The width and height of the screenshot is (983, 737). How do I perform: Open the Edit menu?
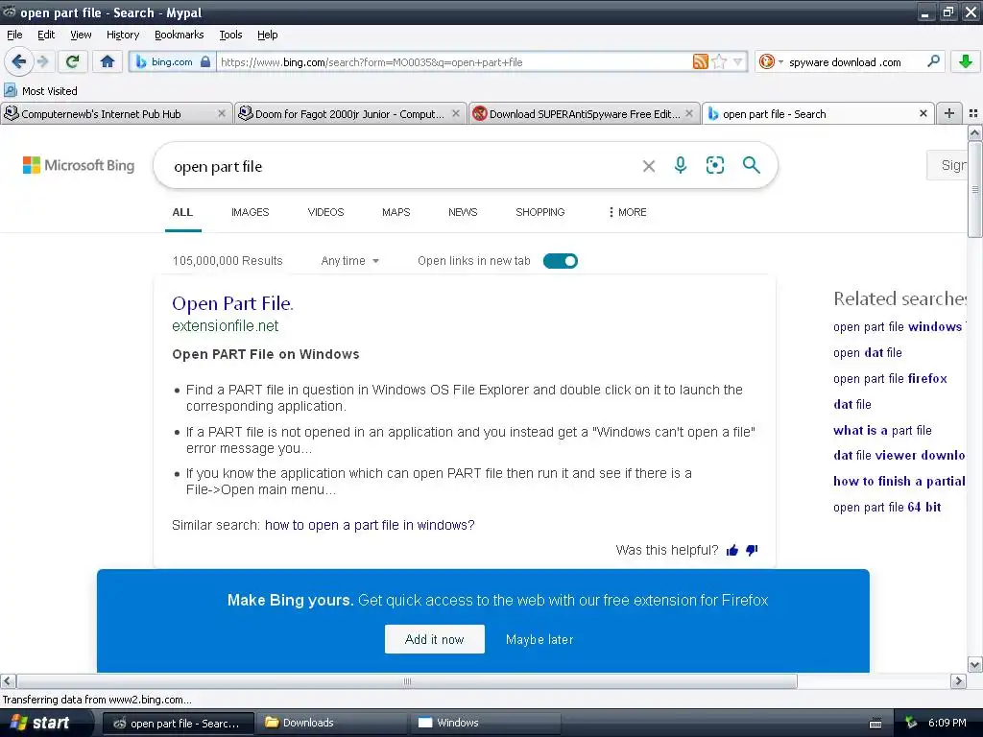46,35
